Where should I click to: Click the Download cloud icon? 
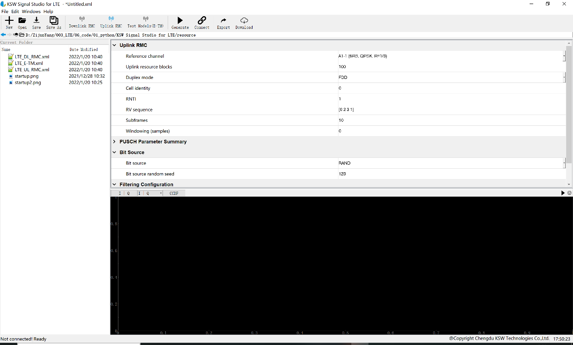(x=244, y=20)
